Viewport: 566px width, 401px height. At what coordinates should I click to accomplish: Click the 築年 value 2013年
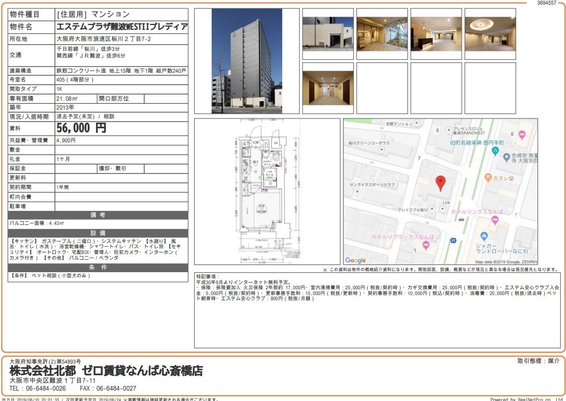(x=65, y=108)
